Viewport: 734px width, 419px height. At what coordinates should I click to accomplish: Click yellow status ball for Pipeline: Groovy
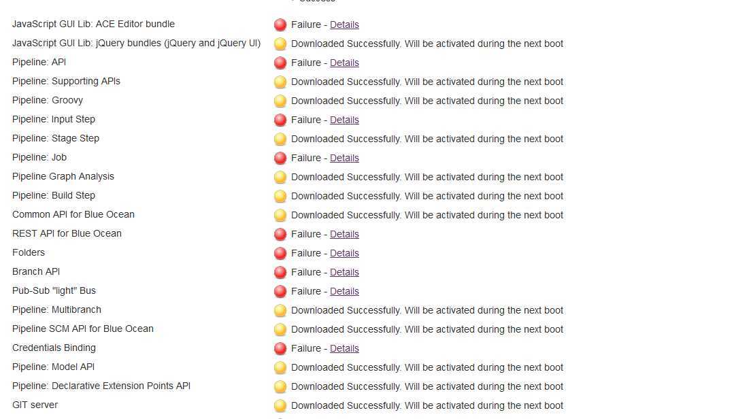280,101
